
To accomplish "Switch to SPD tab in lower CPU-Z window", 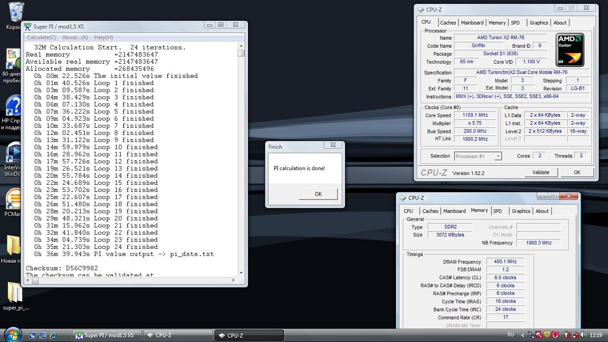I will [x=497, y=211].
